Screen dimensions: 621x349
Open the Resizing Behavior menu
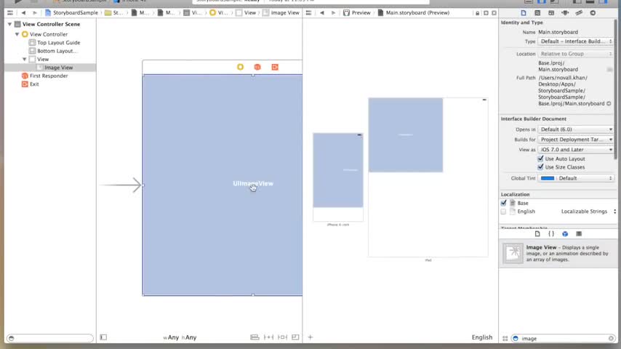coord(295,337)
